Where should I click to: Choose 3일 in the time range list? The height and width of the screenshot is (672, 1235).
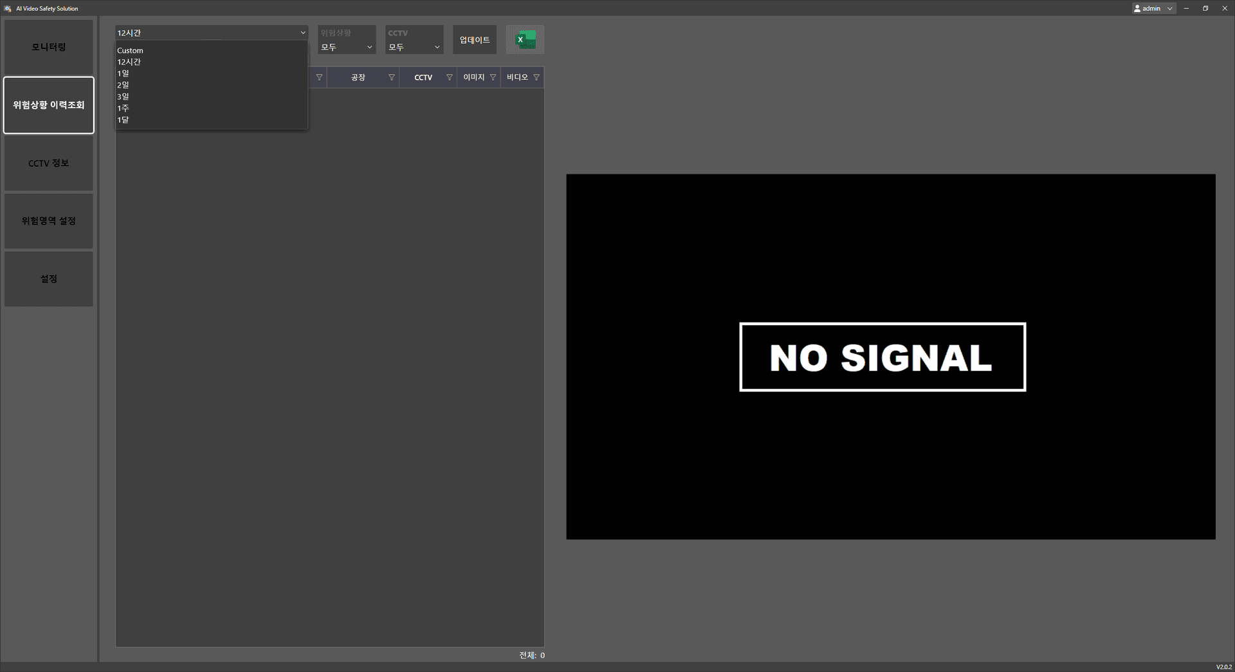coord(123,97)
